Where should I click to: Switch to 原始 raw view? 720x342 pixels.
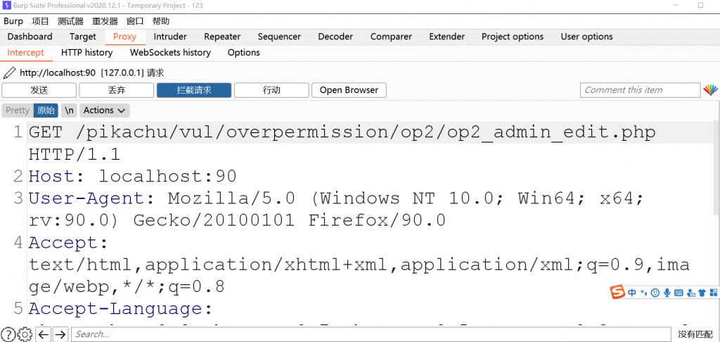[x=46, y=110]
